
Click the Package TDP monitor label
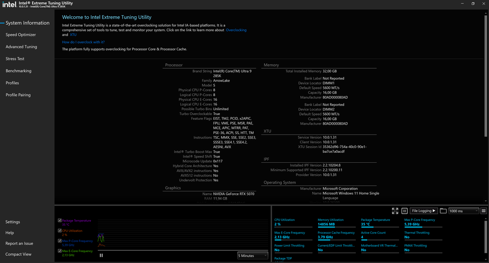283,258
